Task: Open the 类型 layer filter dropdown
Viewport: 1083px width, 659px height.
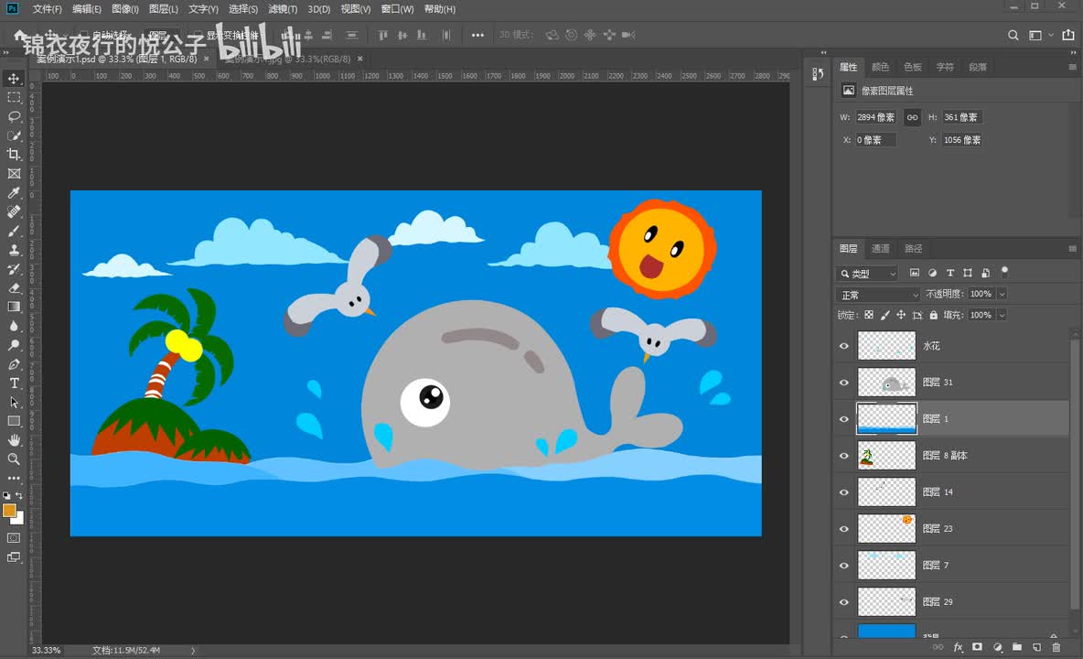Action: (867, 274)
